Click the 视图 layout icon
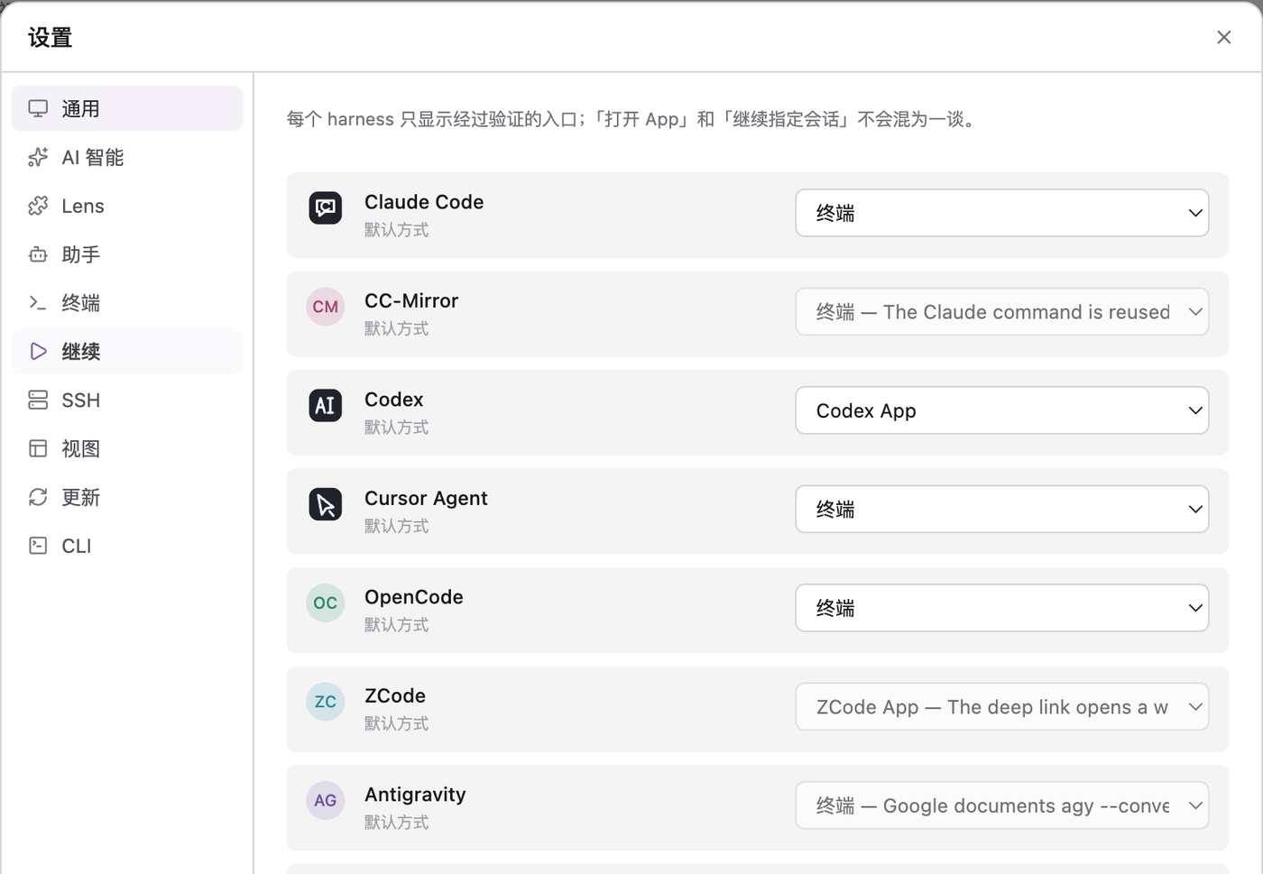The image size is (1263, 874). pyautogui.click(x=38, y=448)
